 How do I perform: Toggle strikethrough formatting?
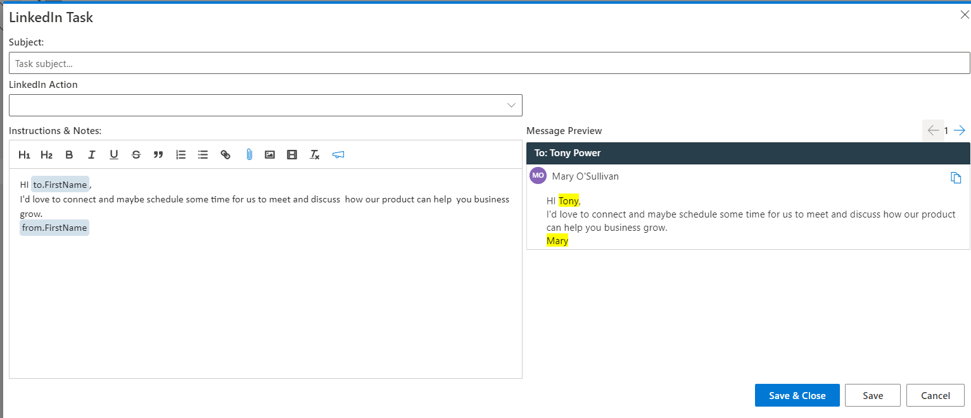coord(136,155)
